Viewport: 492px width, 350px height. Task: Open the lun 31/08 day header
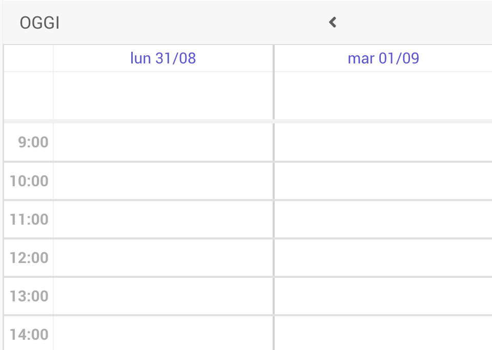point(163,58)
